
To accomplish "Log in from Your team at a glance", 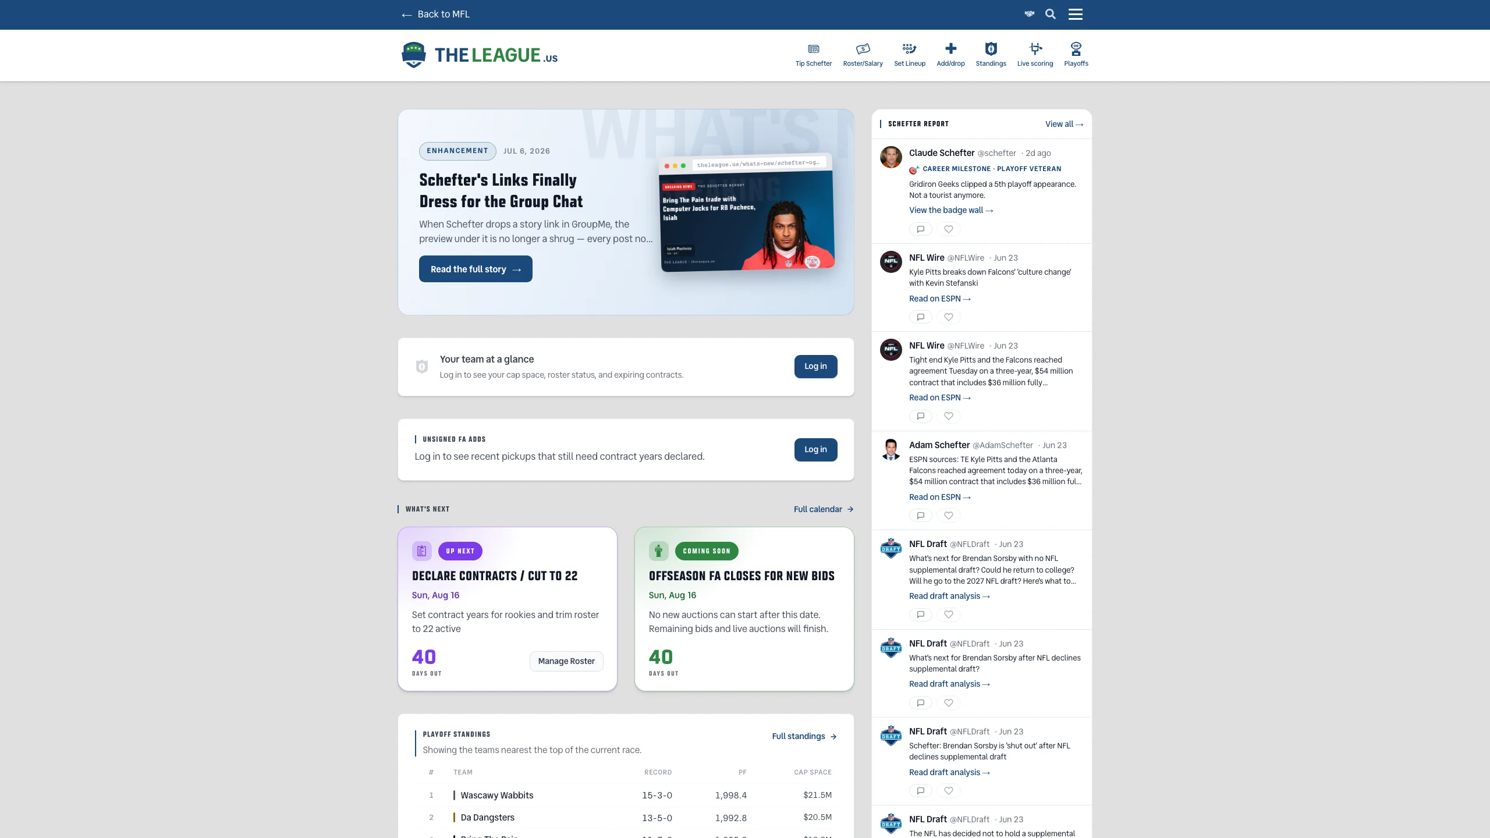I will pyautogui.click(x=815, y=366).
